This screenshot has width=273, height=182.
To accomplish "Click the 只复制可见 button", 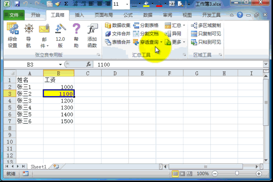I will (x=206, y=34).
